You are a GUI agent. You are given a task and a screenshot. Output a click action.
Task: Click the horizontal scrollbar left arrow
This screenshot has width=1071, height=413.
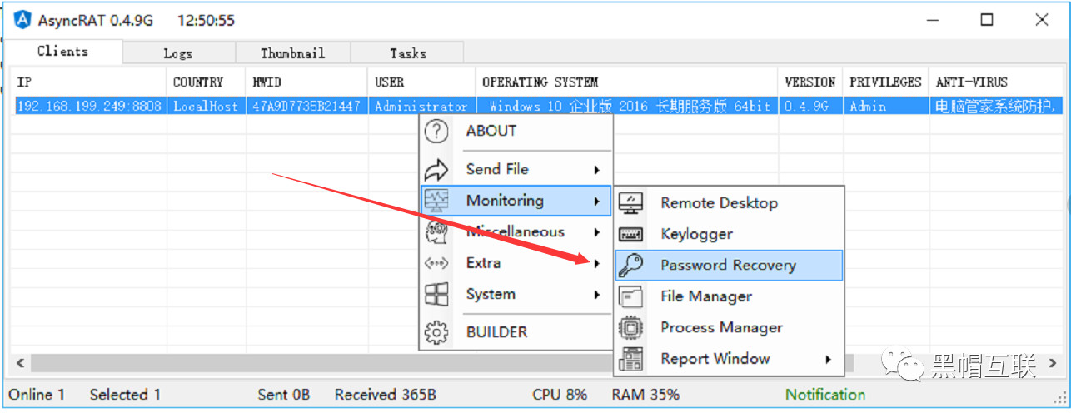[x=20, y=364]
